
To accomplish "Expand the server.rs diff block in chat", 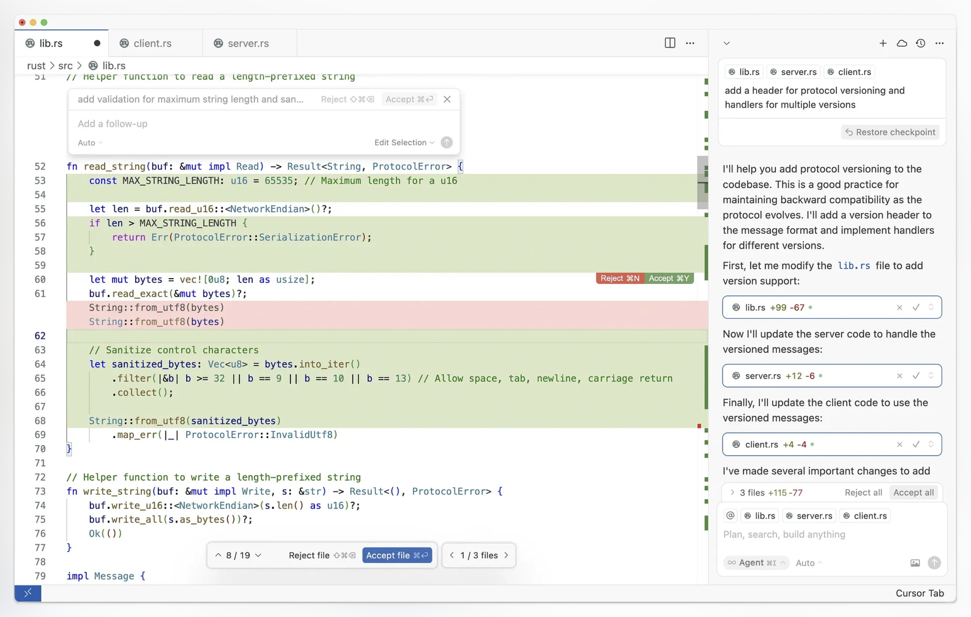I will [931, 376].
